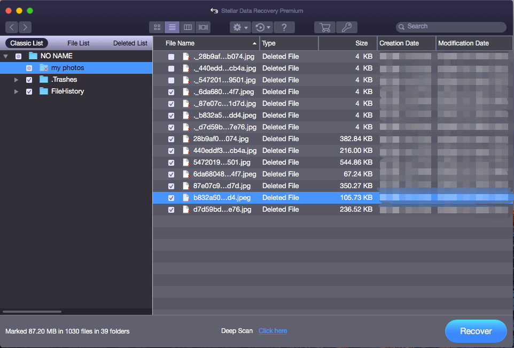Click the Deep Scan 'Click here' link
The height and width of the screenshot is (348, 514).
point(272,331)
